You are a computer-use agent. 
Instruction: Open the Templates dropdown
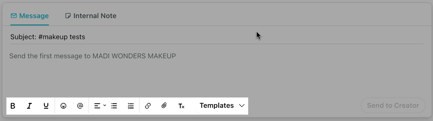[222, 106]
